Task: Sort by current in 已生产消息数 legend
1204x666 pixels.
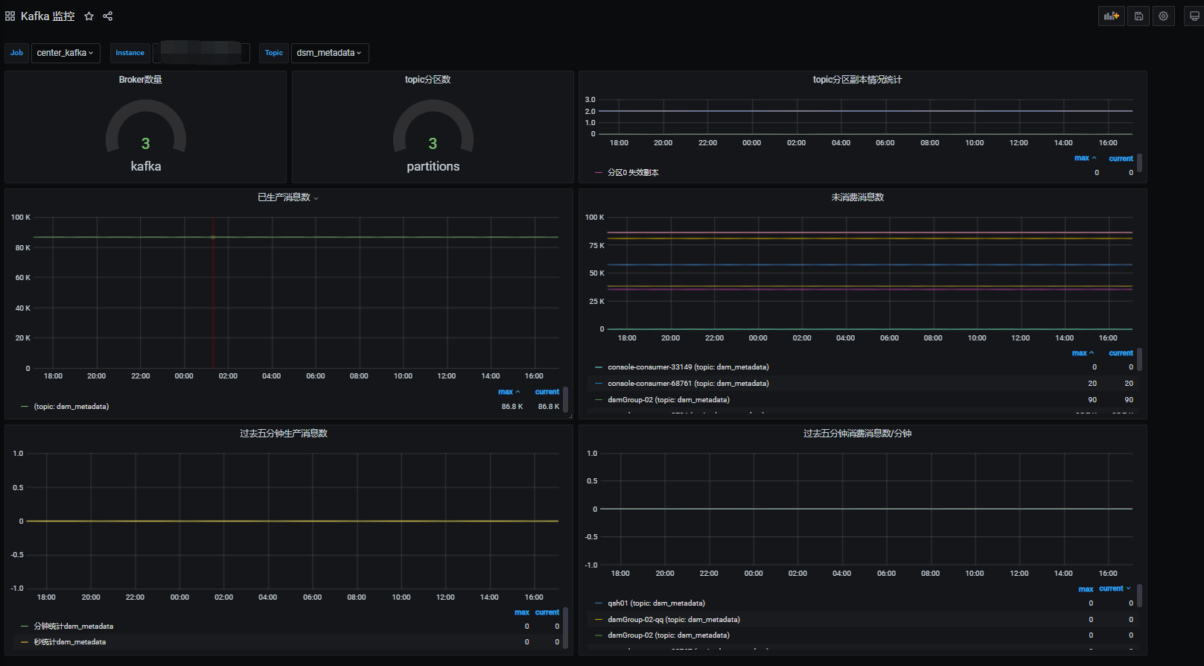Action: [x=547, y=392]
